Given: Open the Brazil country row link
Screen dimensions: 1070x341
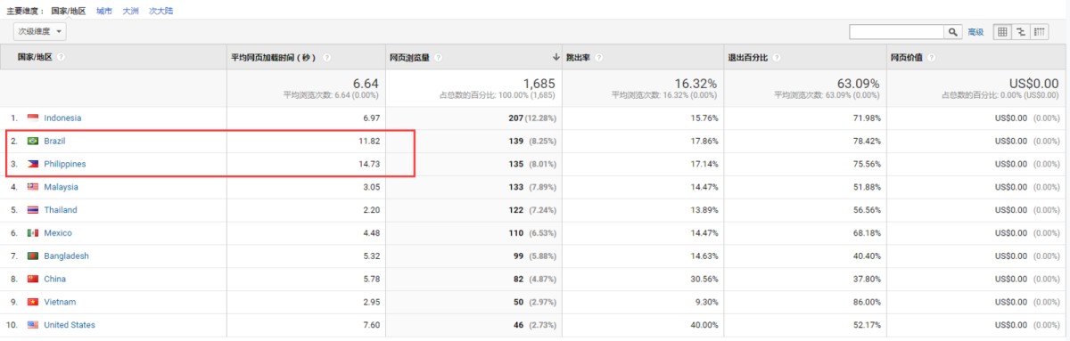Looking at the screenshot, I should coord(54,141).
